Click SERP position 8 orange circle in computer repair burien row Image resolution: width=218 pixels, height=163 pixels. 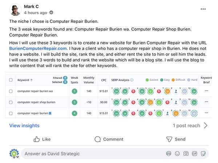point(176,113)
